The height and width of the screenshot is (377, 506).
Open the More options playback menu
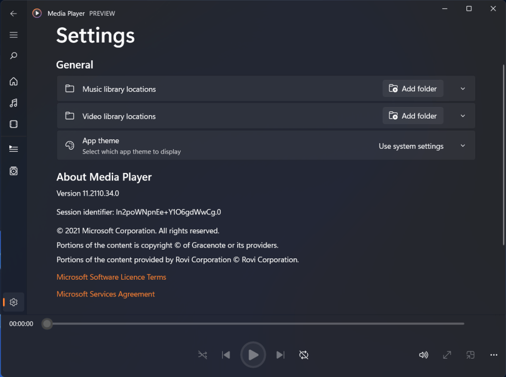pyautogui.click(x=493, y=355)
